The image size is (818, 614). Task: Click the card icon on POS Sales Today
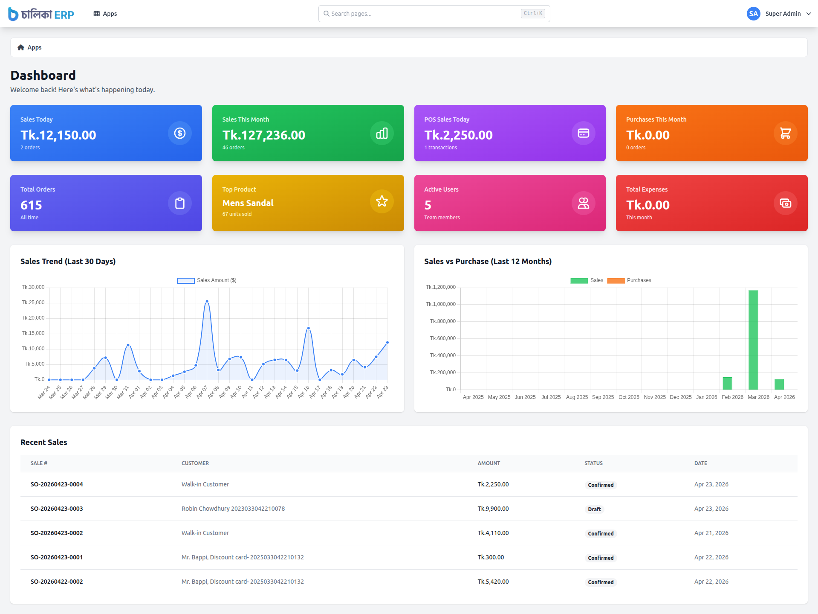(x=583, y=133)
